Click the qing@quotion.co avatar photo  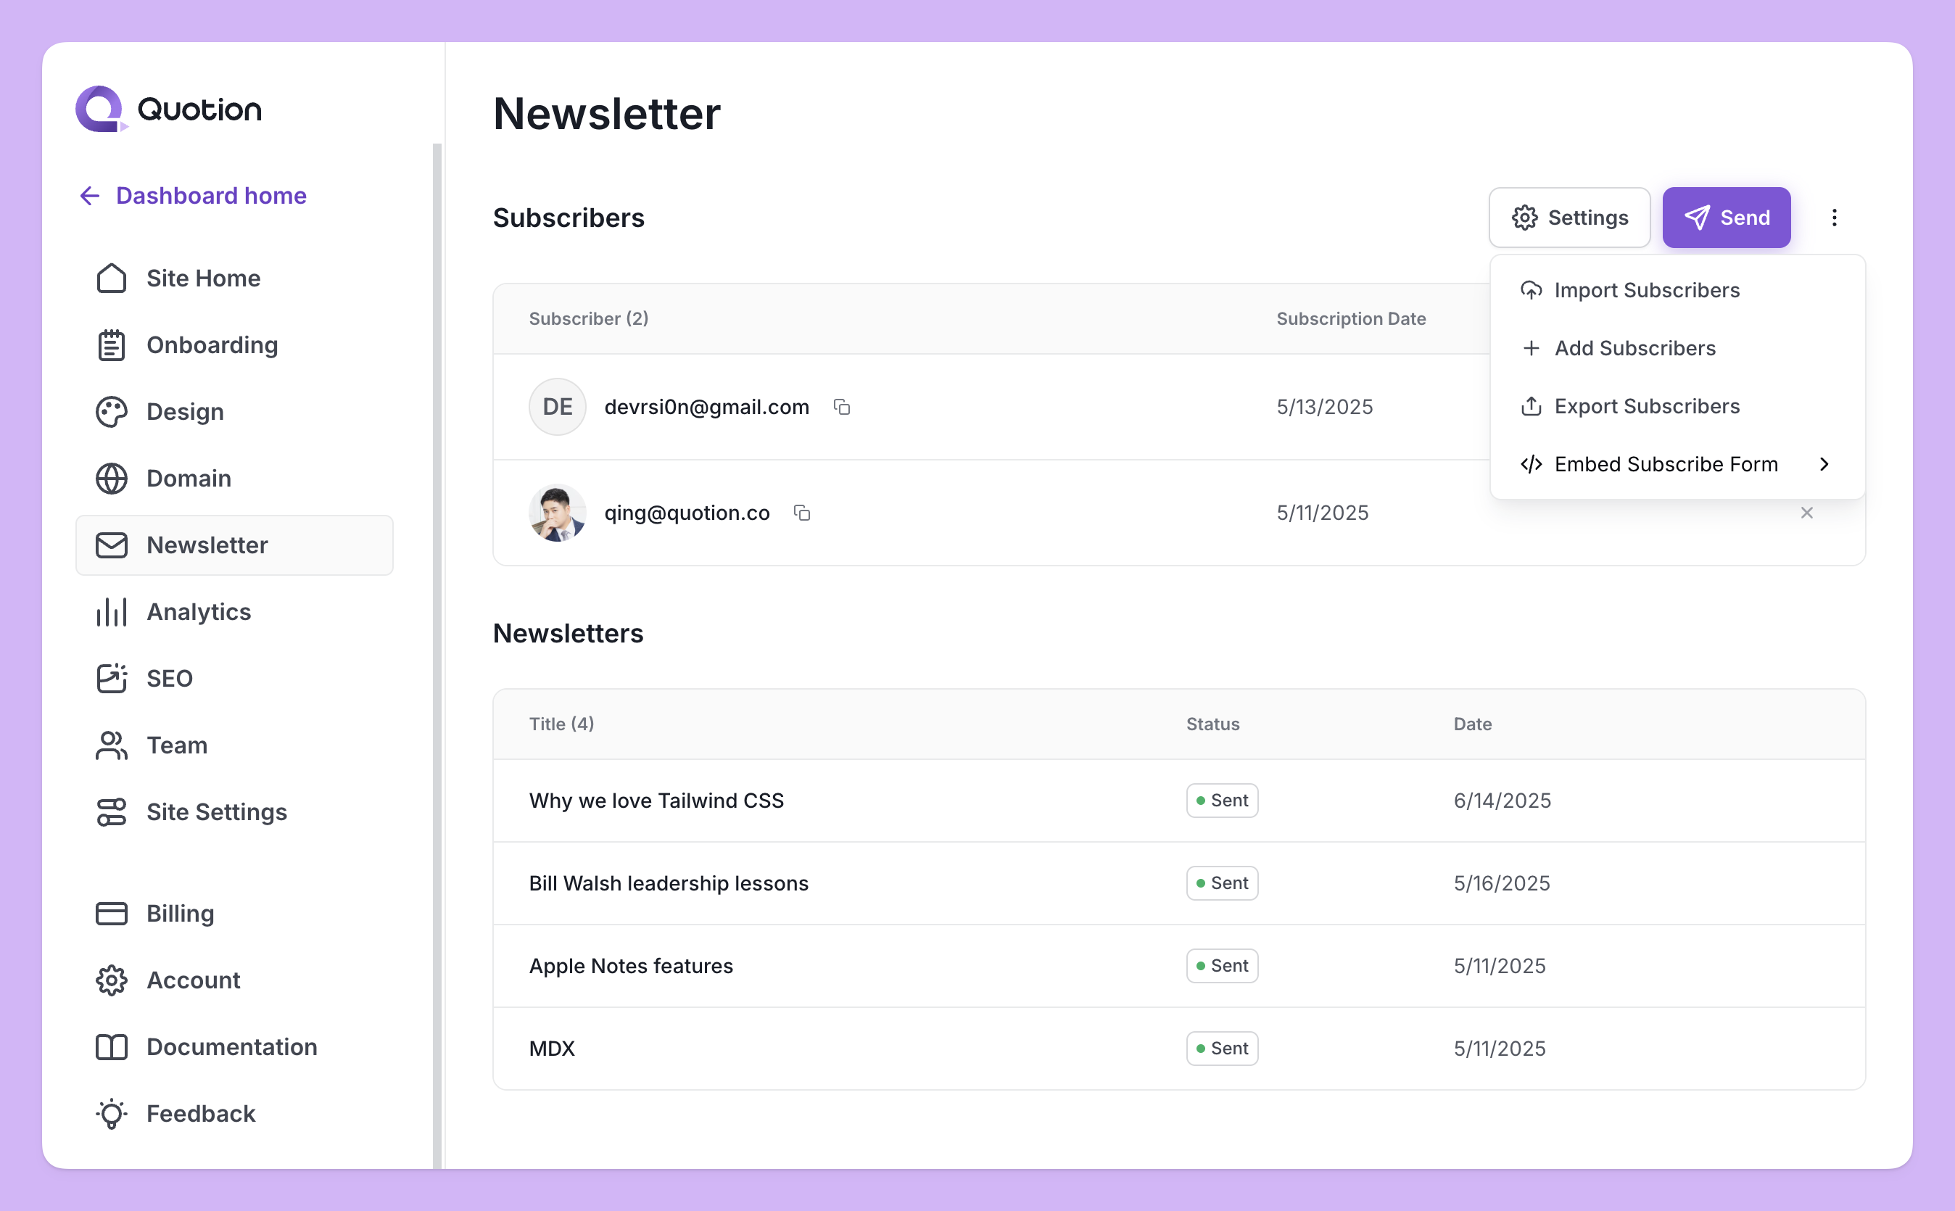coord(558,513)
